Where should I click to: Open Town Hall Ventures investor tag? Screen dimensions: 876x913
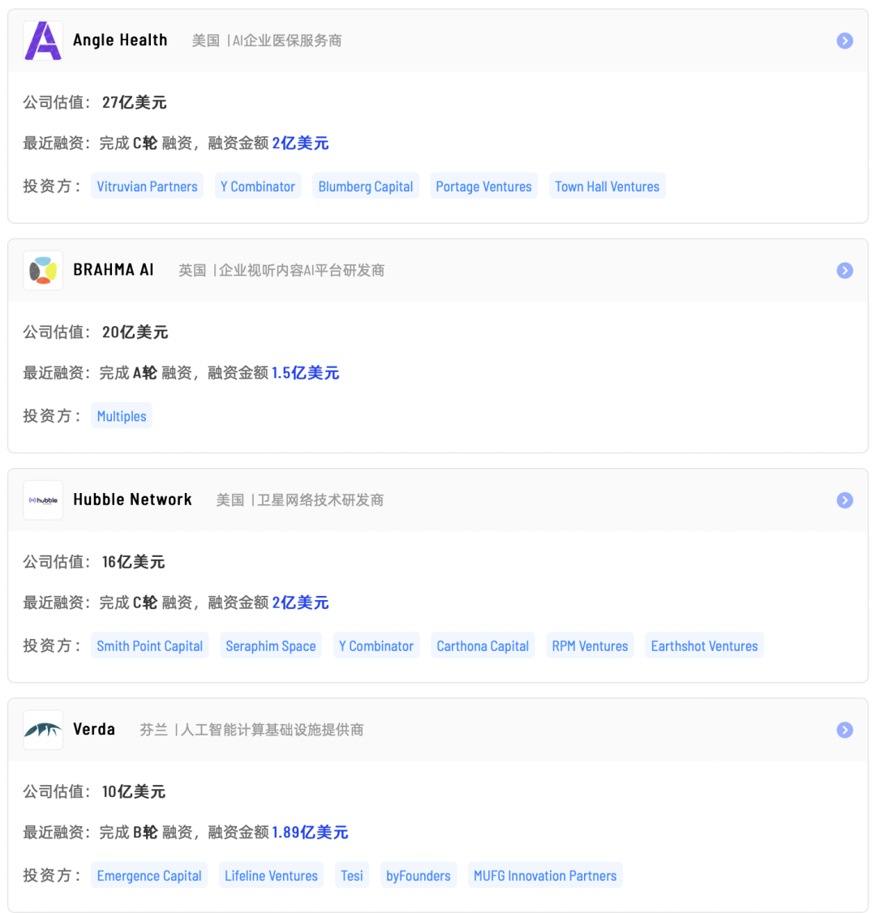tap(607, 186)
